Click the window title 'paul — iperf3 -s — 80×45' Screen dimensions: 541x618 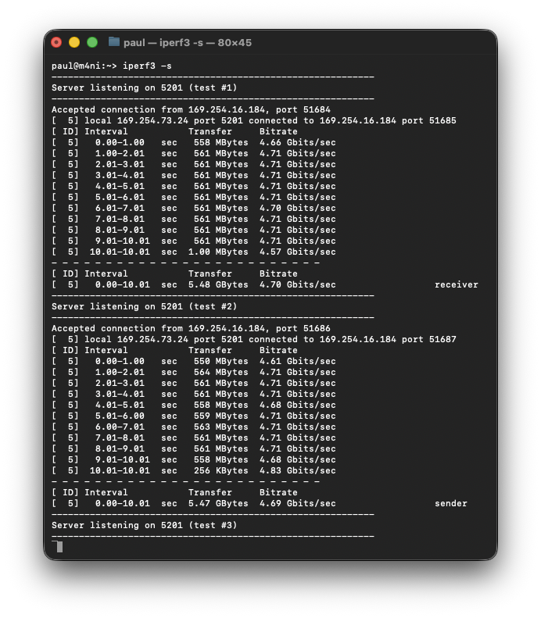click(x=187, y=42)
